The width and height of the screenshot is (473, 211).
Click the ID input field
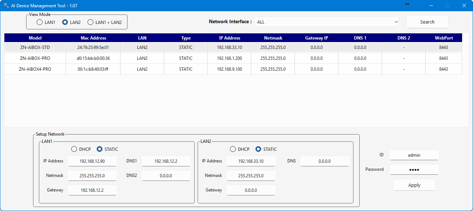(x=414, y=155)
